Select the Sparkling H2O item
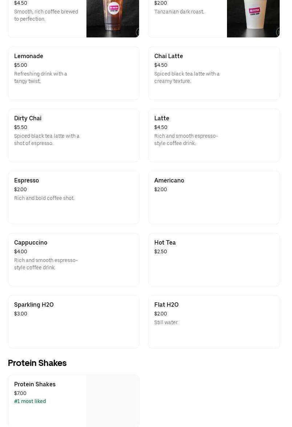This screenshot has width=292, height=427. pyautogui.click(x=73, y=322)
